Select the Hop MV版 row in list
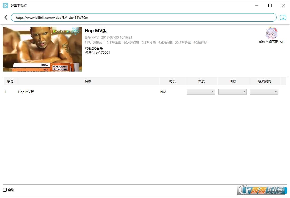The image size is (290, 198). tap(145, 92)
